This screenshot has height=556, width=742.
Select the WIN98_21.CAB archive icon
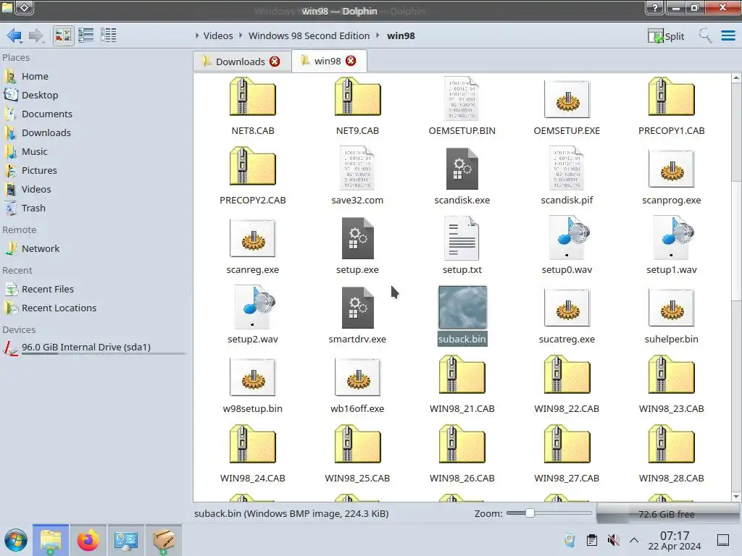(462, 376)
